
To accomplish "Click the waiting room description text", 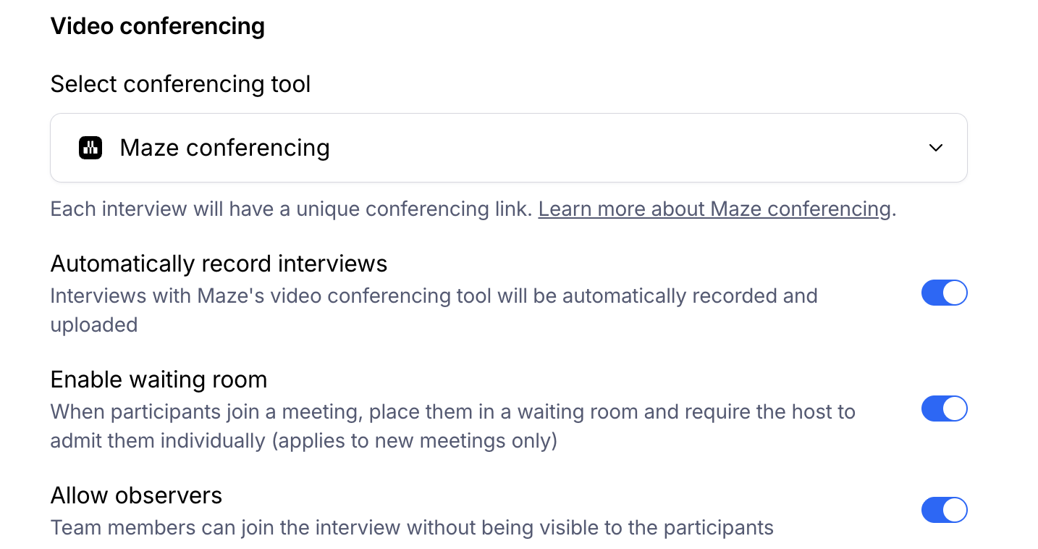I will tap(452, 412).
